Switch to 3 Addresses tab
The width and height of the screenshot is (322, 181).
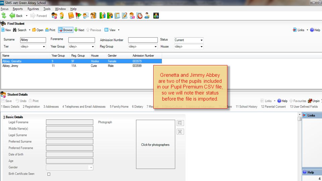pos(51,107)
